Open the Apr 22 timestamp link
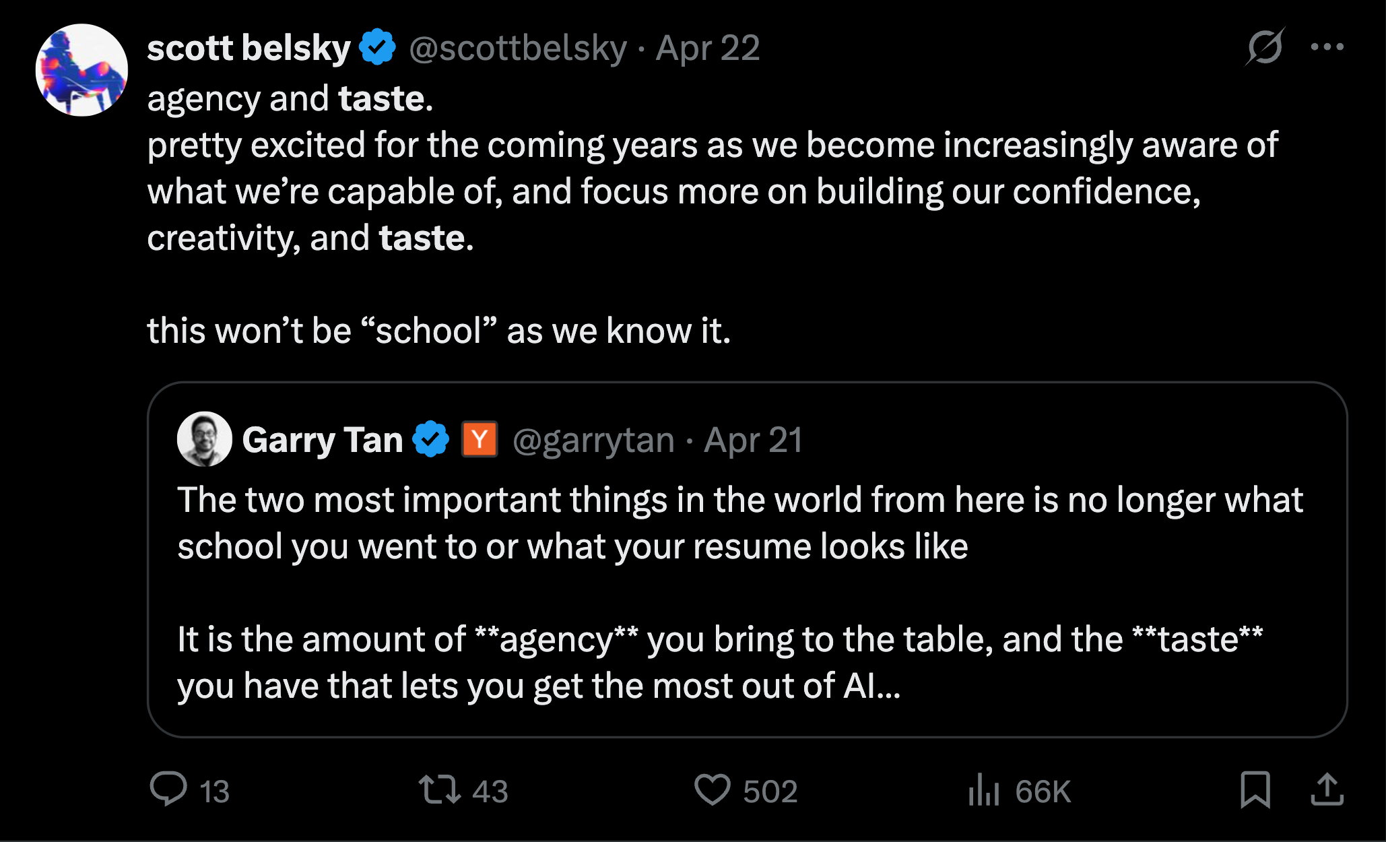Viewport: 1386px width, 842px height. (708, 48)
